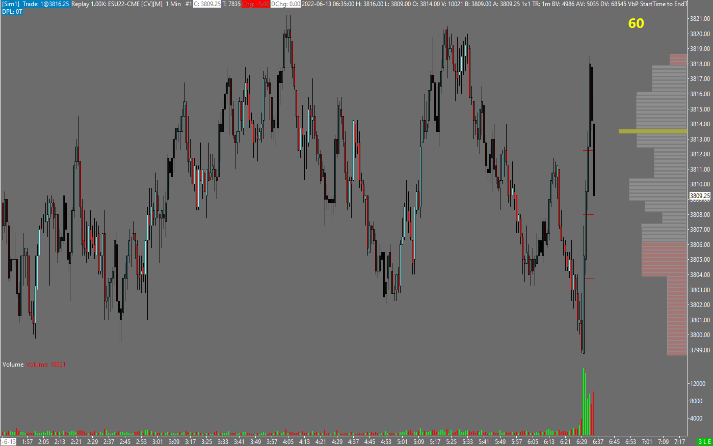This screenshot has height=446, width=713.
Task: Click the '-6-13' date label on the time axis
Action: click(9, 442)
